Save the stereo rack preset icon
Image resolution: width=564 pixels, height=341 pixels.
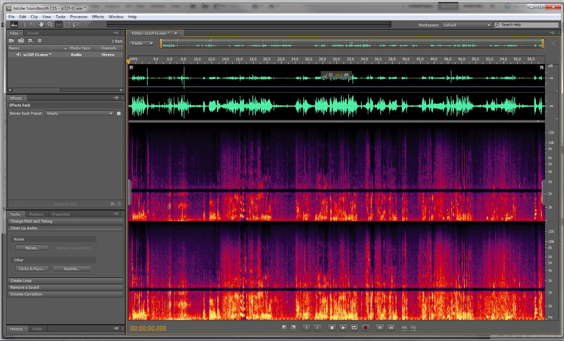coord(119,113)
